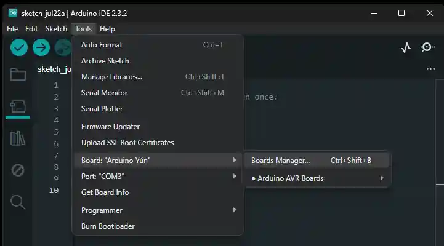Open the Search magnifier sidebar icon
The image size is (444, 246).
pos(18,202)
